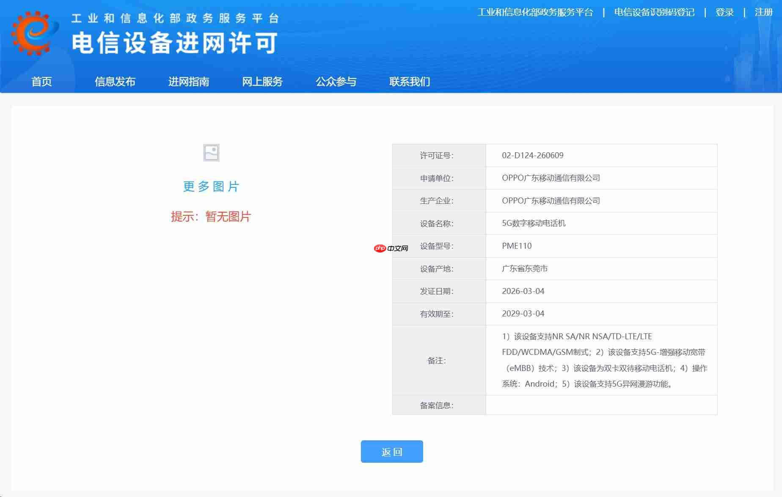
Task: Select the model value PME110
Action: click(x=517, y=246)
